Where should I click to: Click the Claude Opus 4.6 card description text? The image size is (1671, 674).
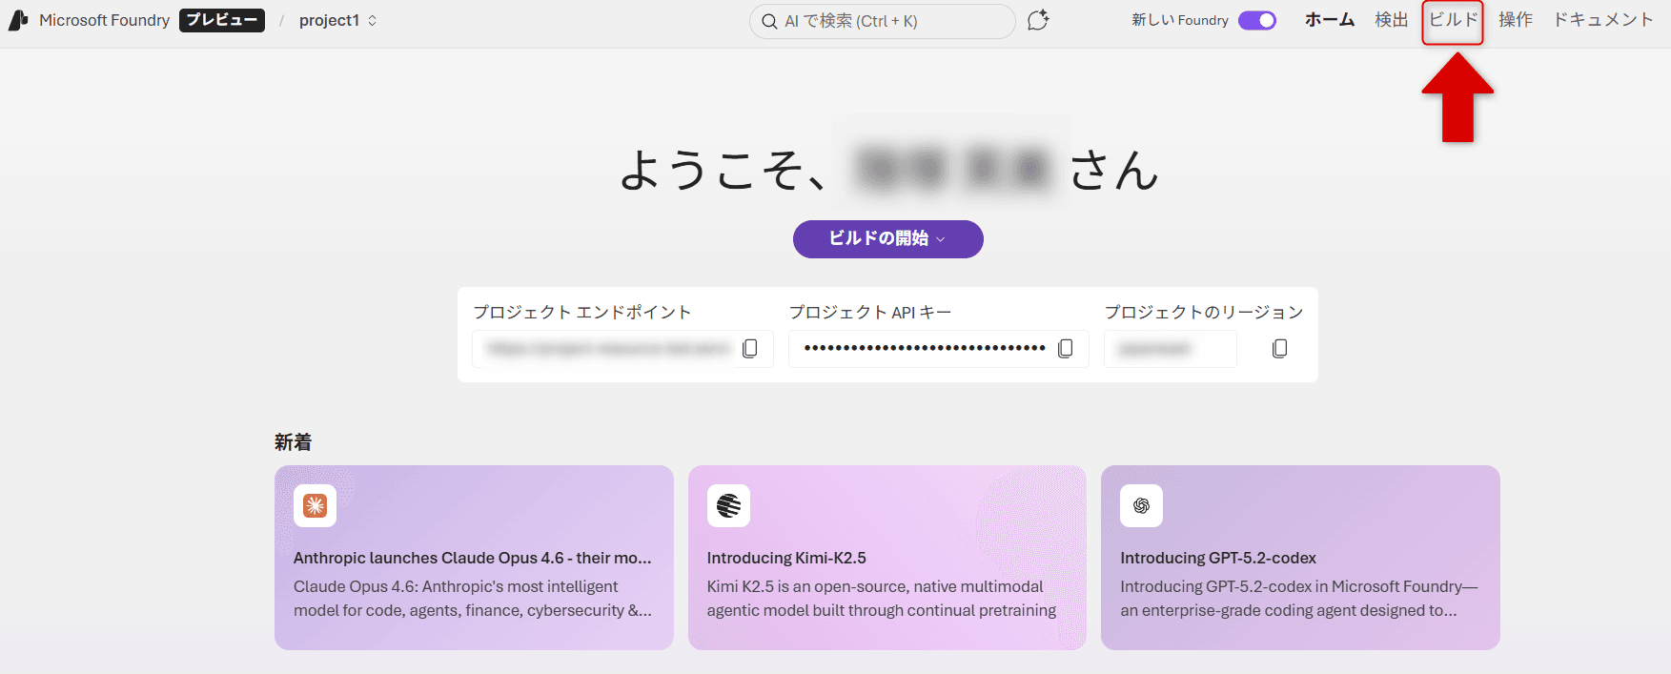click(473, 599)
